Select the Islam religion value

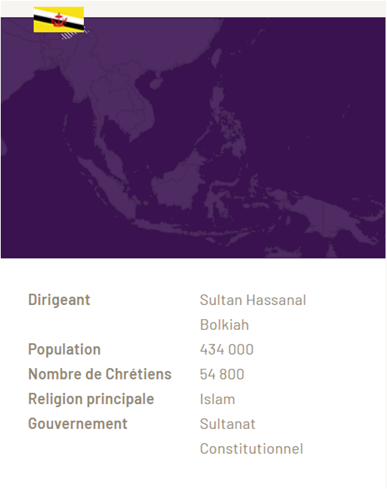(217, 399)
